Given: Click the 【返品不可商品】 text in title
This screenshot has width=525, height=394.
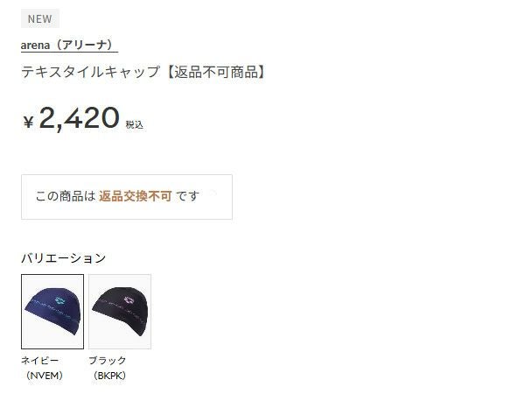Looking at the screenshot, I should tap(216, 72).
